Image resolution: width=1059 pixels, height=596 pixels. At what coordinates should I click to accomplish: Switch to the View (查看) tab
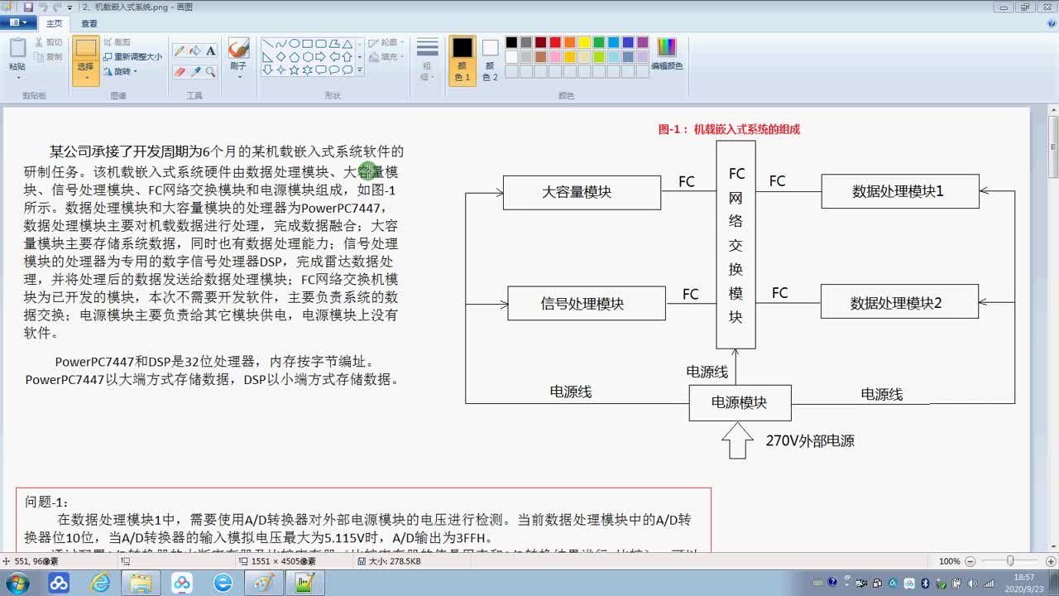pos(89,24)
